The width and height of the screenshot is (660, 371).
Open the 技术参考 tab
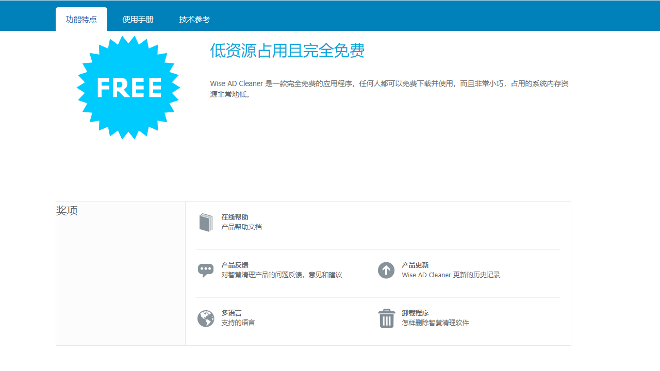(194, 19)
